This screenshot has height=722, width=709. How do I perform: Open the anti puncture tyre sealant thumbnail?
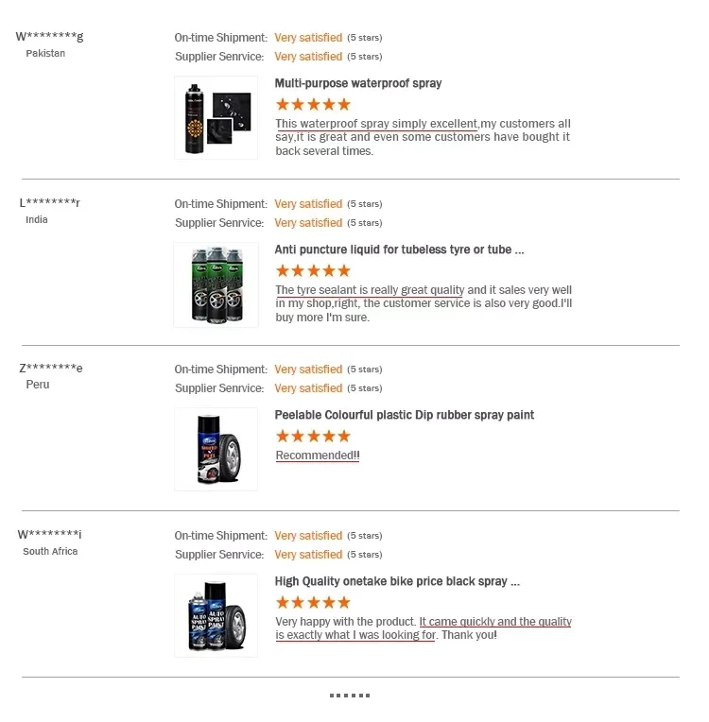pyautogui.click(x=216, y=284)
